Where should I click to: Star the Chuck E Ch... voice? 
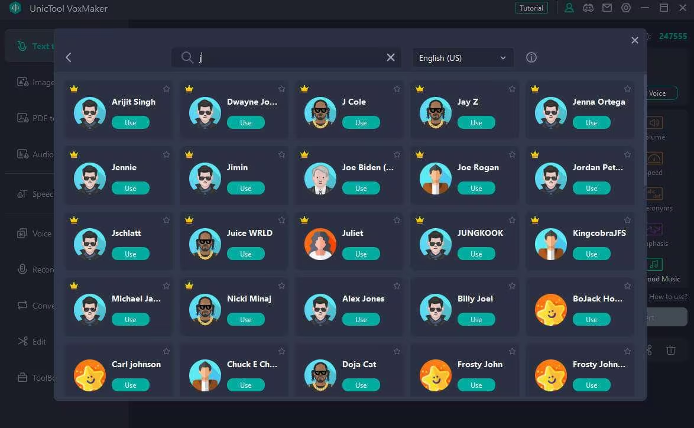coord(281,351)
